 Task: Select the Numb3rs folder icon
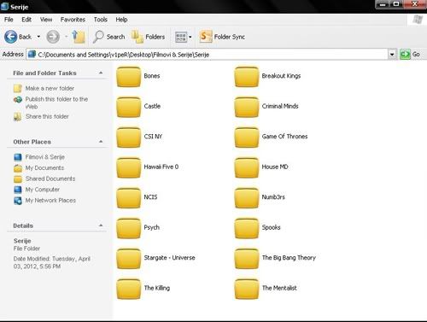tap(247, 198)
